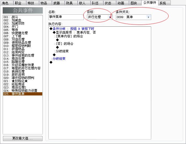Select common event 020: 潜伏怪物的预判

point(23,78)
